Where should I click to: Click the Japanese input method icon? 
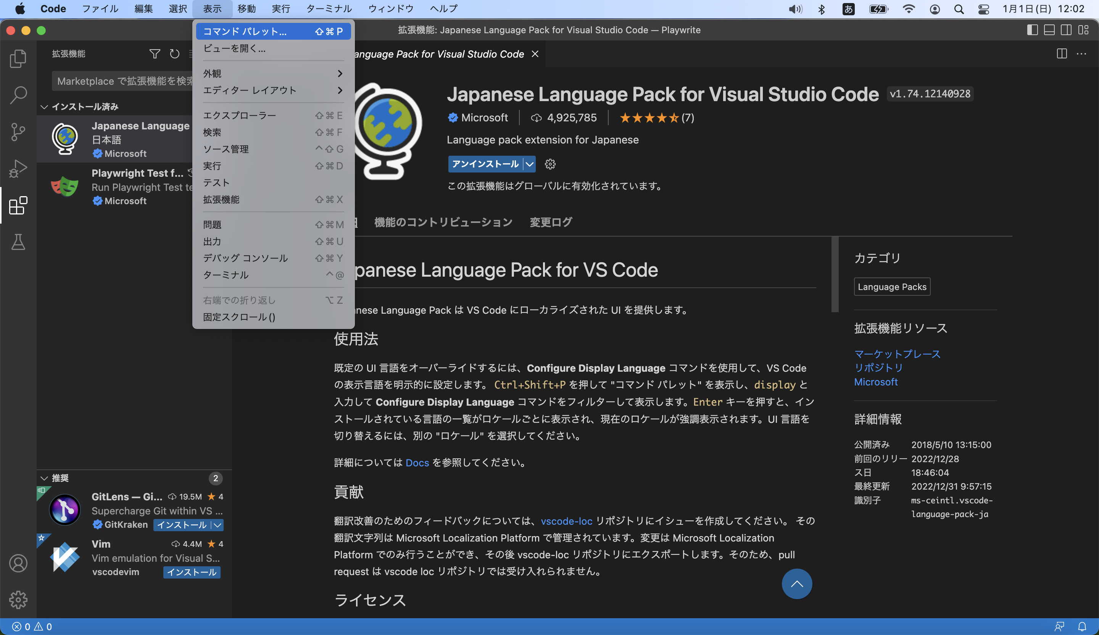(x=848, y=9)
